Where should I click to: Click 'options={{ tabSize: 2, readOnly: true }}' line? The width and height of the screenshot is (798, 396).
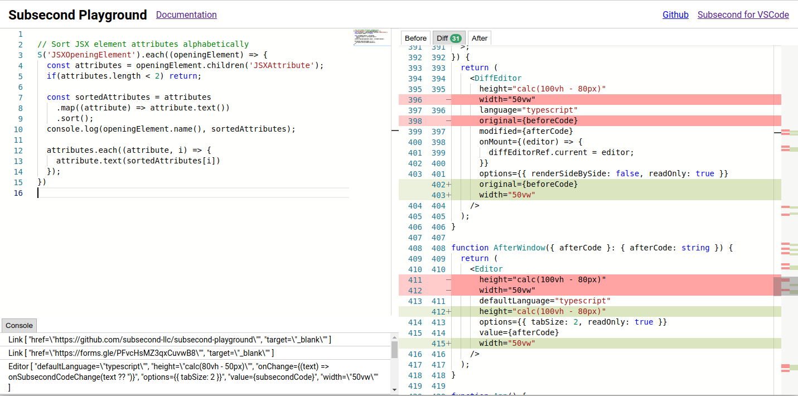point(573,322)
